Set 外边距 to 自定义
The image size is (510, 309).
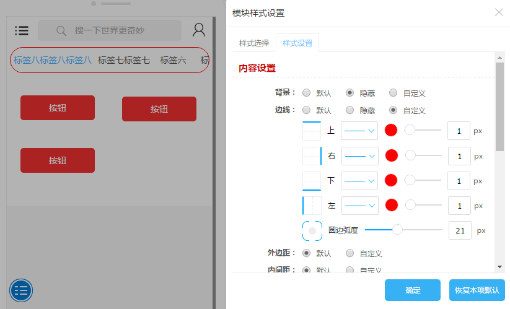tap(350, 253)
